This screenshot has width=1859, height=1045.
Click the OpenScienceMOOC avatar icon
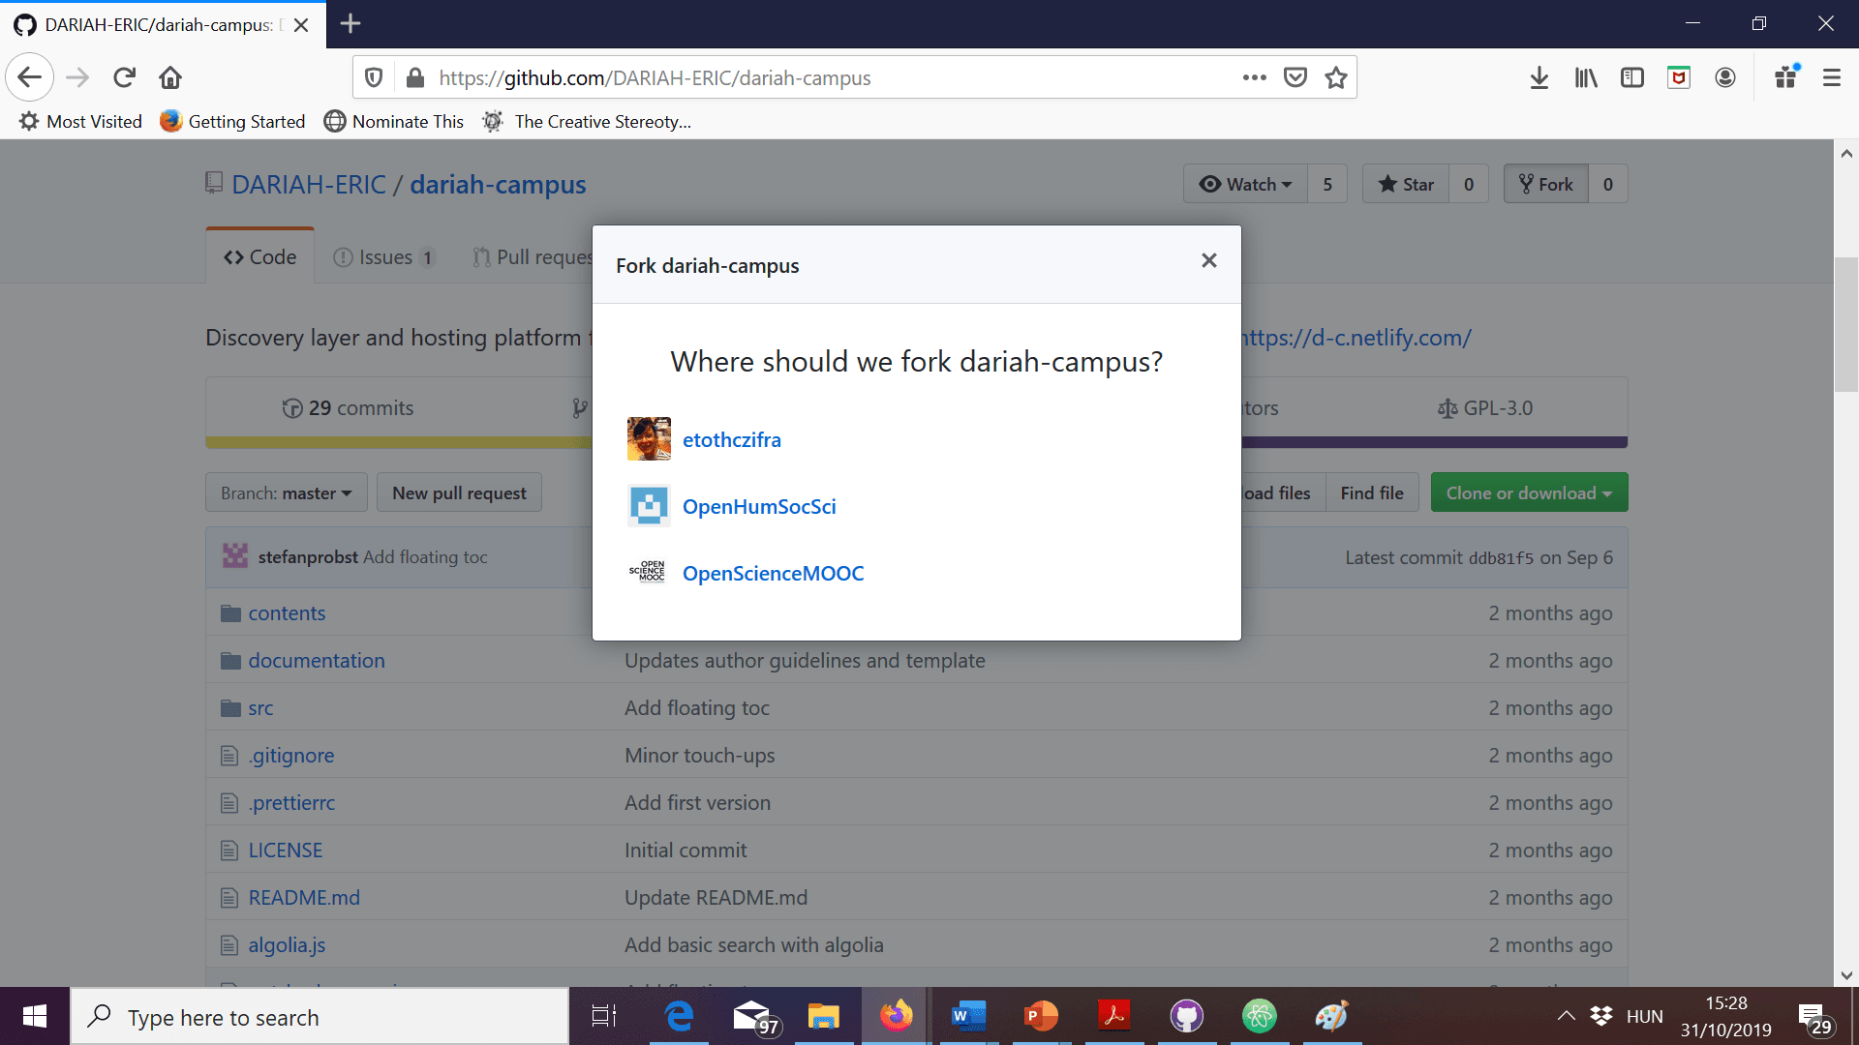(x=648, y=572)
